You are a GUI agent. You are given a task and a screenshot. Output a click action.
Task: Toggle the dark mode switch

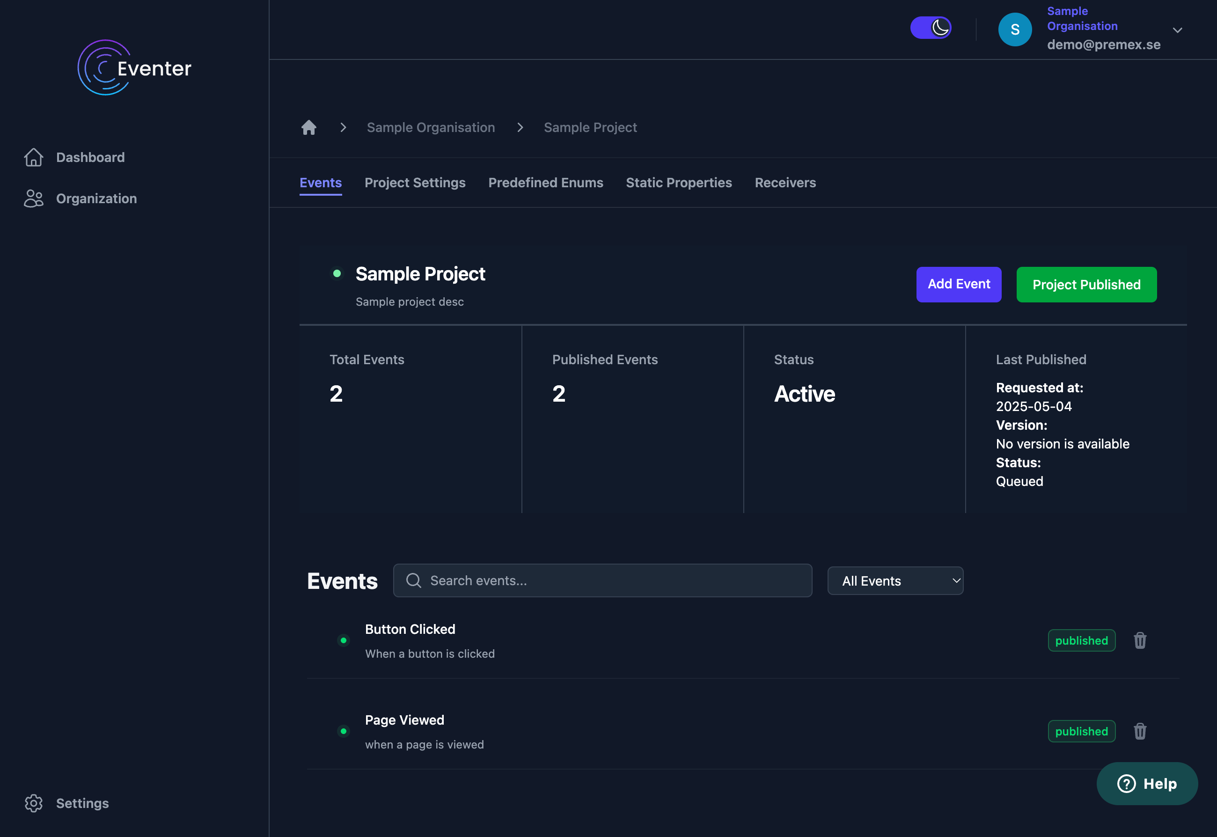[931, 27]
